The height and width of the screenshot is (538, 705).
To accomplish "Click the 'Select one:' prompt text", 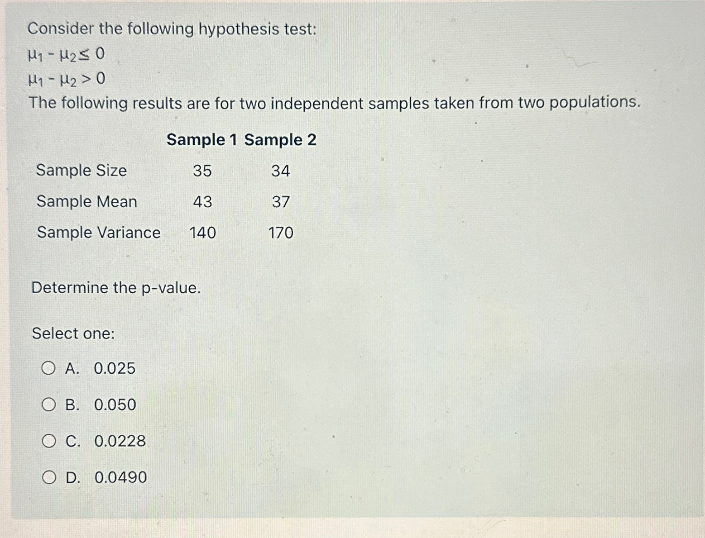I will pyautogui.click(x=73, y=334).
